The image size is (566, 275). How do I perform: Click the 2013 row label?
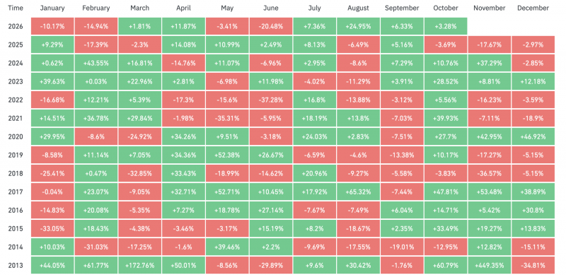point(15,265)
